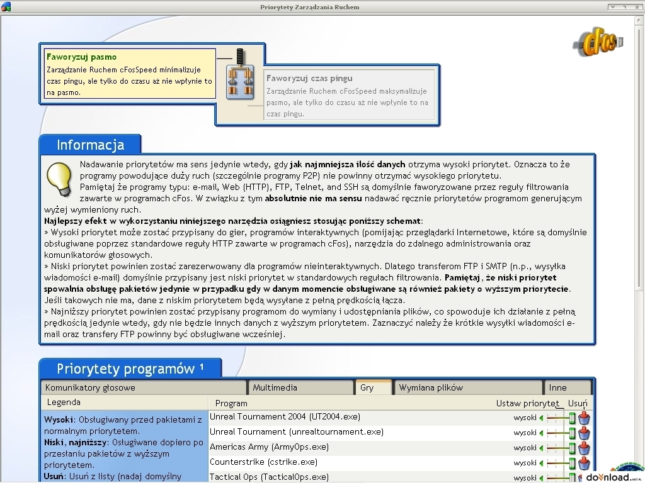This screenshot has height=483, width=645.
Task: Select row 'Americas Army (ArmyOps.exe)'
Action: [x=400, y=448]
